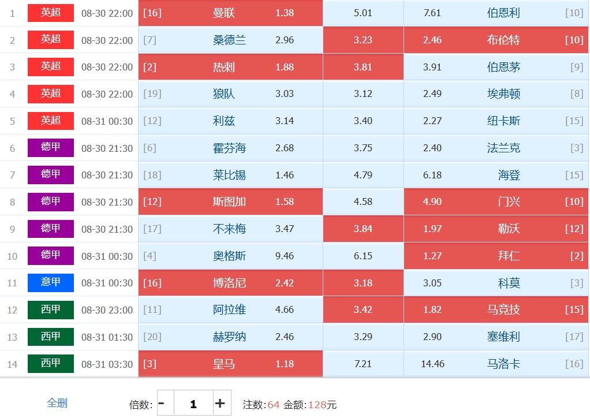The height and width of the screenshot is (418, 590).
Task: Choose 海登 away win odds 6.18
Action: (x=496, y=175)
